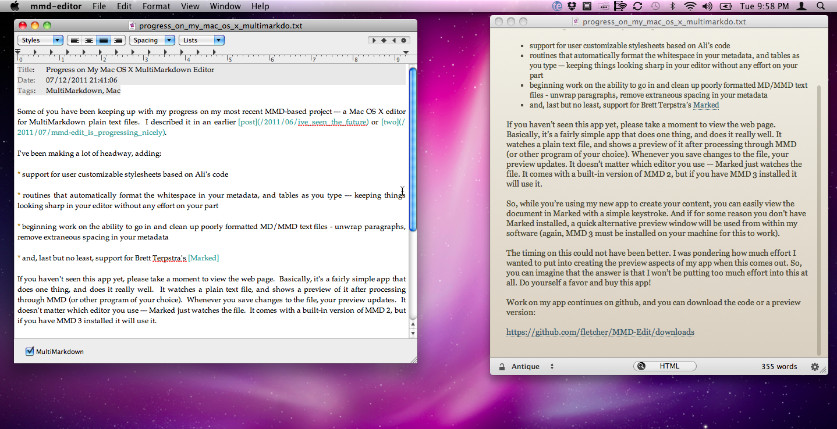Open the mmd-editor application menu

click(x=56, y=6)
